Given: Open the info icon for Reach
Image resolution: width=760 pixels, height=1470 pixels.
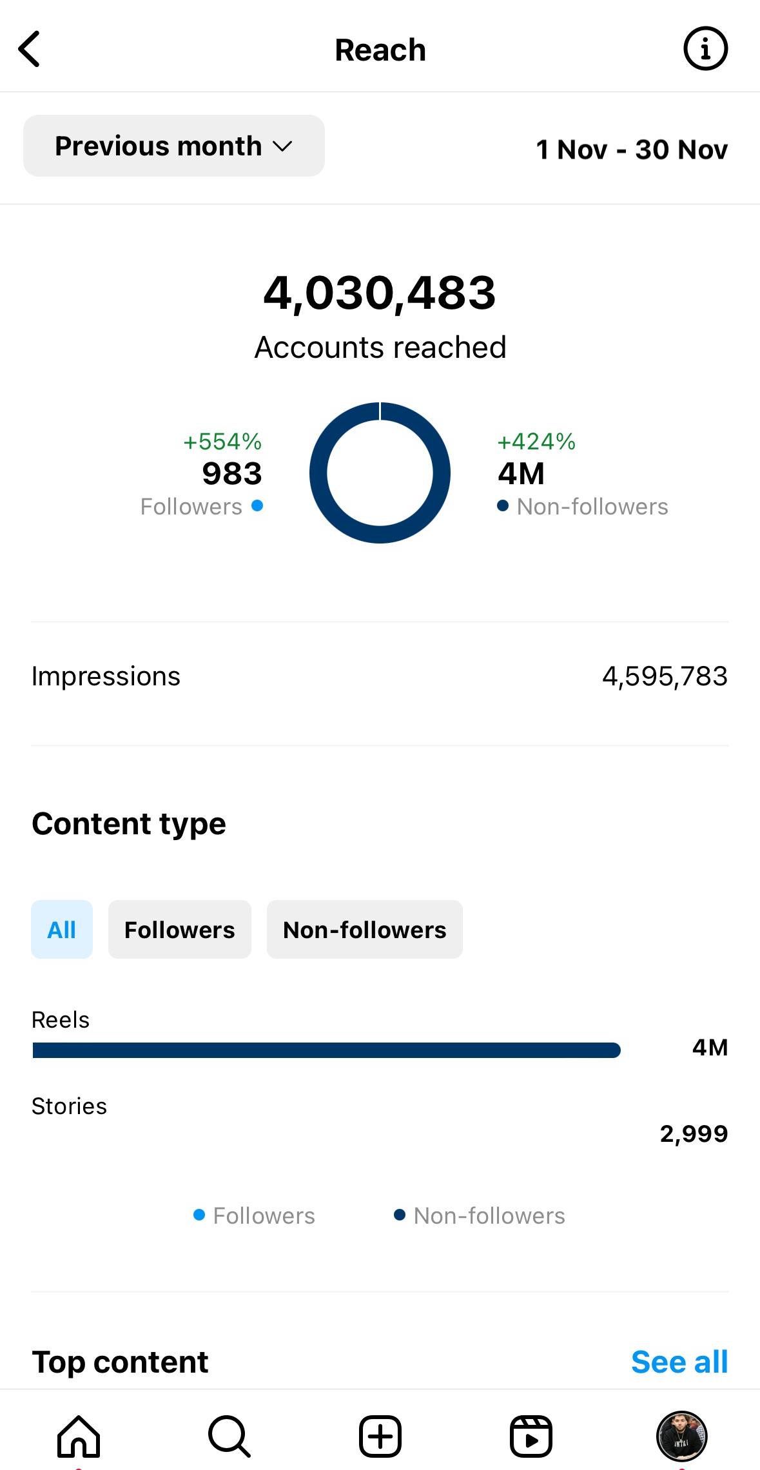Looking at the screenshot, I should (705, 49).
